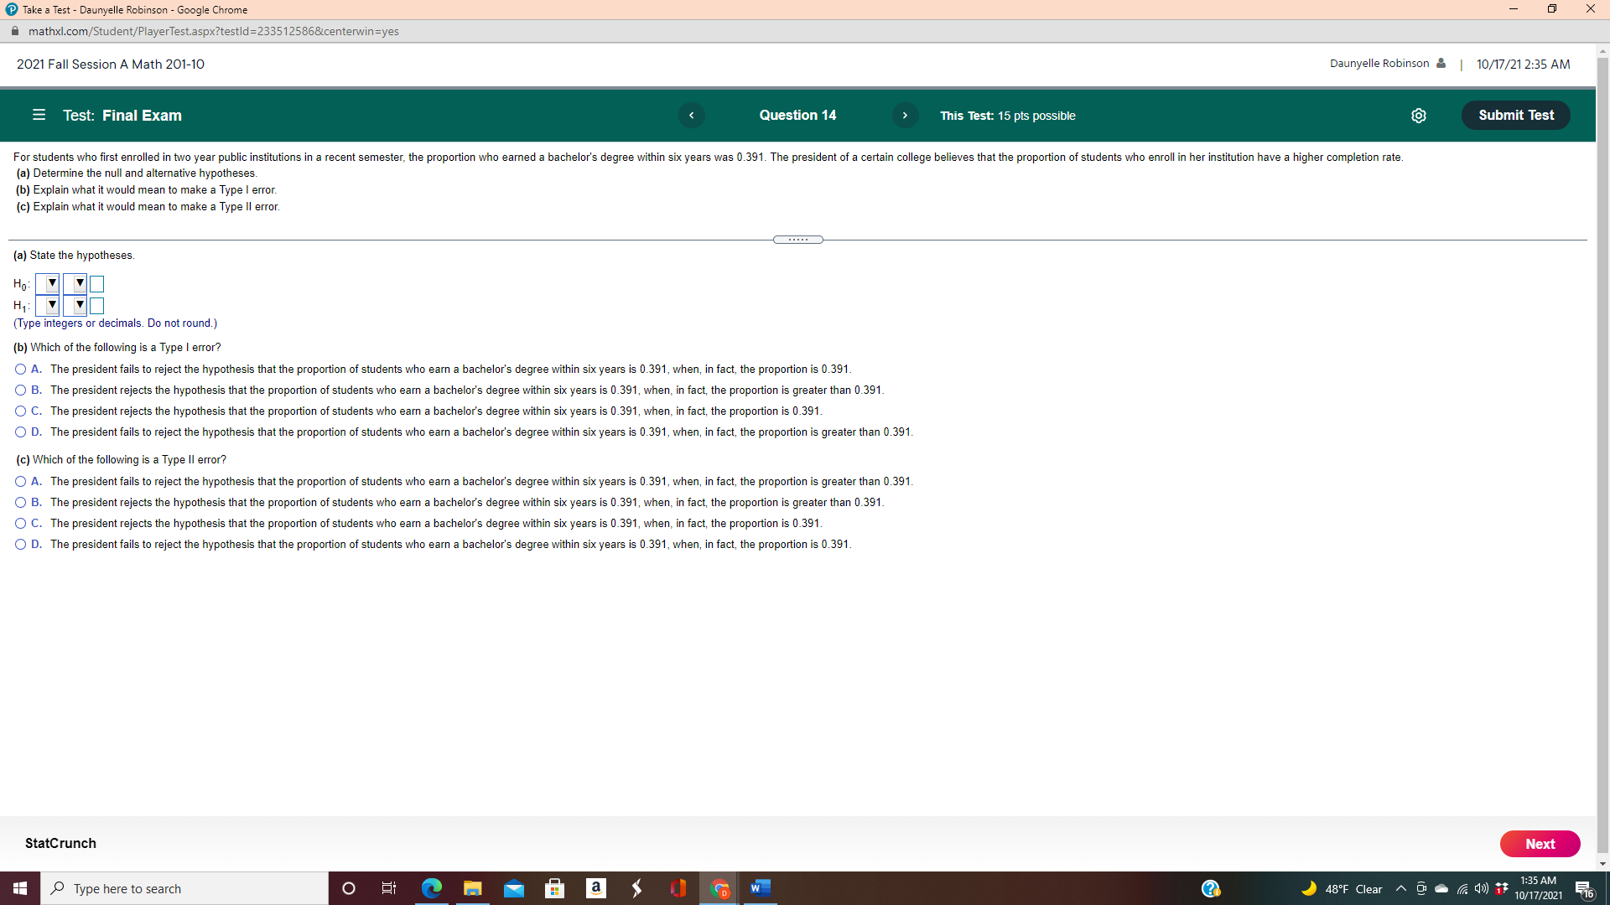Open the first dropdown for H0
Screen dimensions: 1610x905
click(48, 283)
